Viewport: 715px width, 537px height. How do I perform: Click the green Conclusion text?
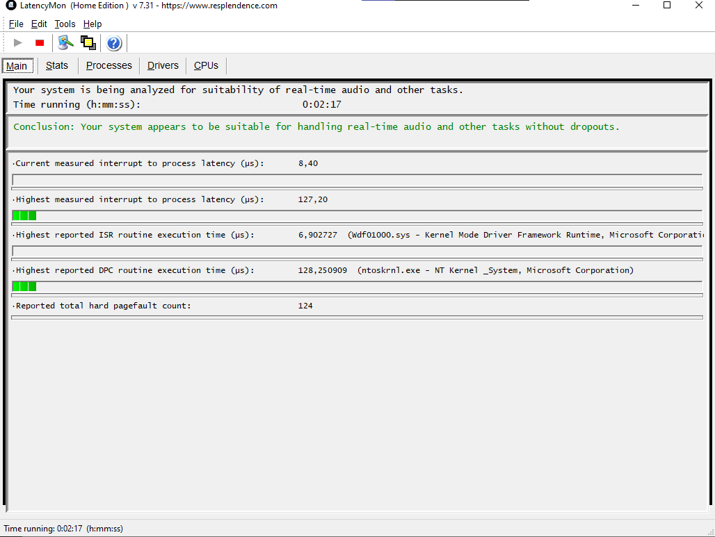click(316, 126)
